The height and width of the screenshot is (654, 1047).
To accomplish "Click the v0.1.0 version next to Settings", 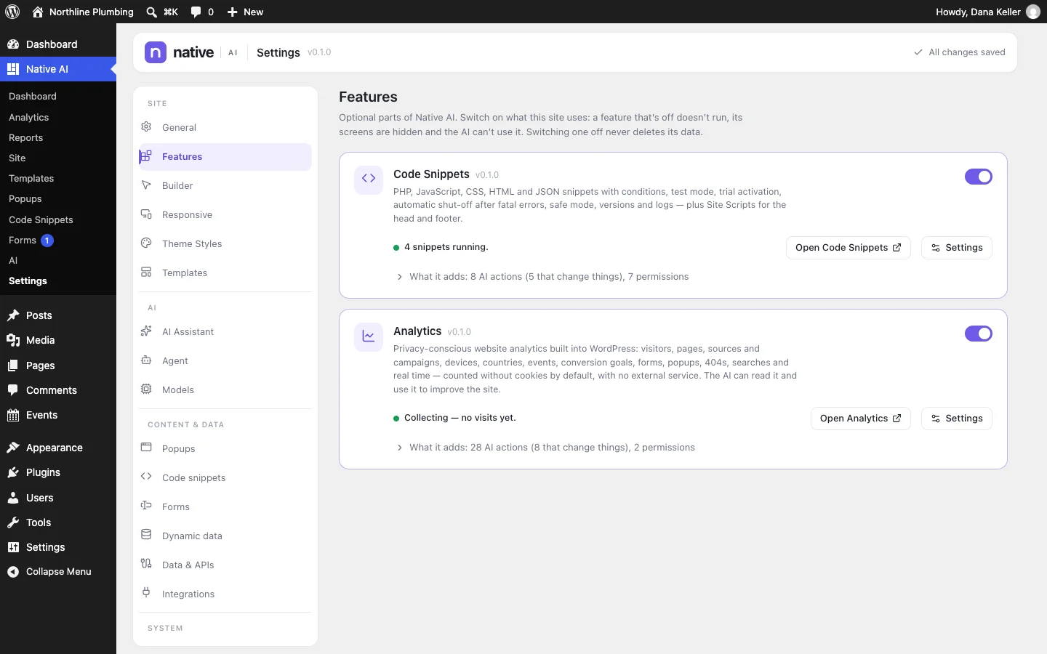I will click(319, 52).
